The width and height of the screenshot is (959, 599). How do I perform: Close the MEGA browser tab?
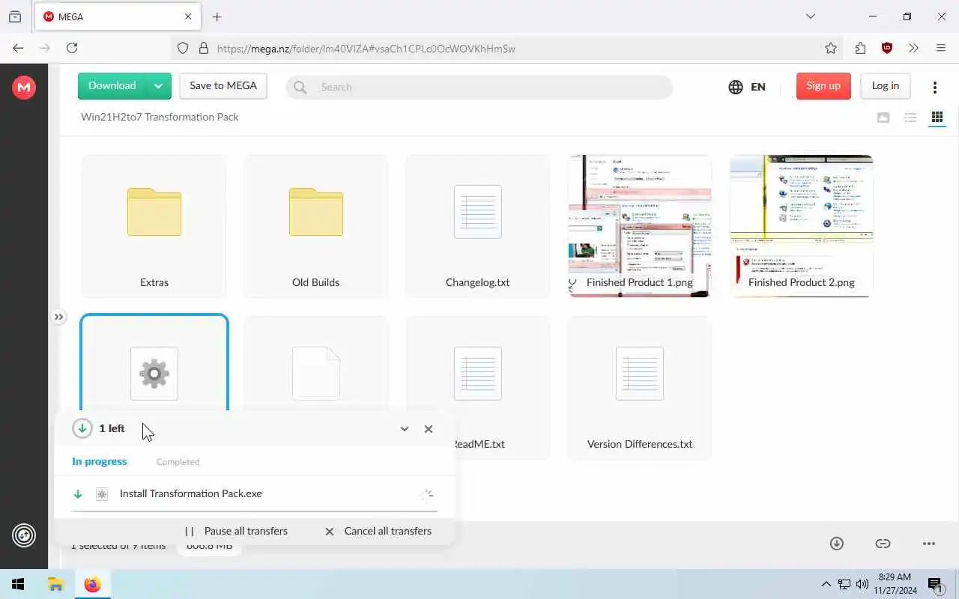point(188,16)
